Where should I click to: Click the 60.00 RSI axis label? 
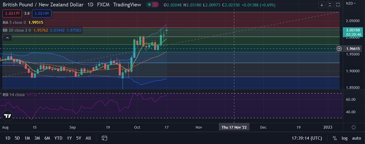350,99
